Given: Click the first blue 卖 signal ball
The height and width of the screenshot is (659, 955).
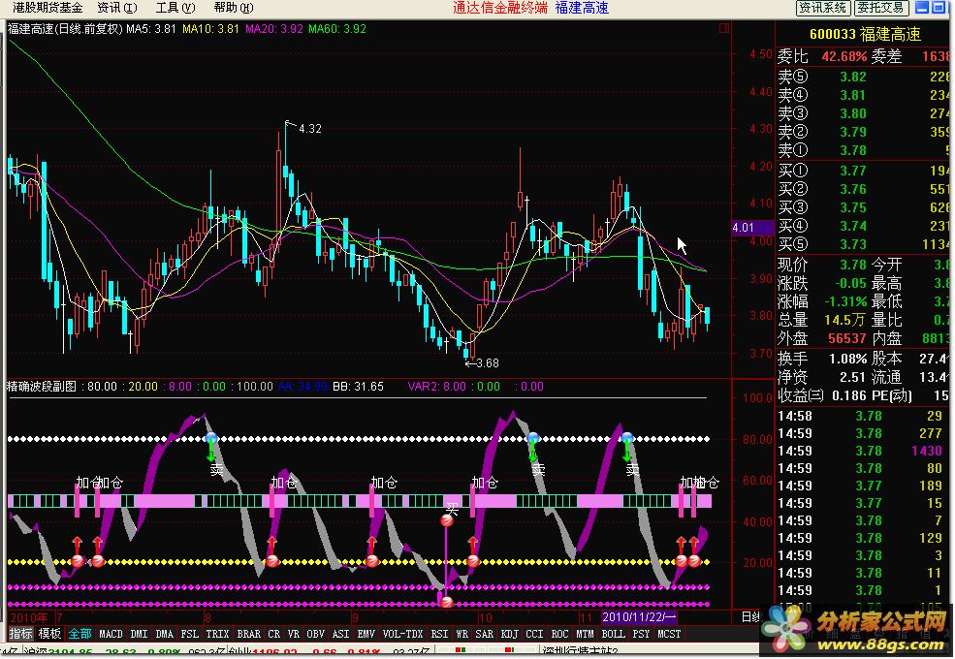Looking at the screenshot, I should click(x=211, y=438).
